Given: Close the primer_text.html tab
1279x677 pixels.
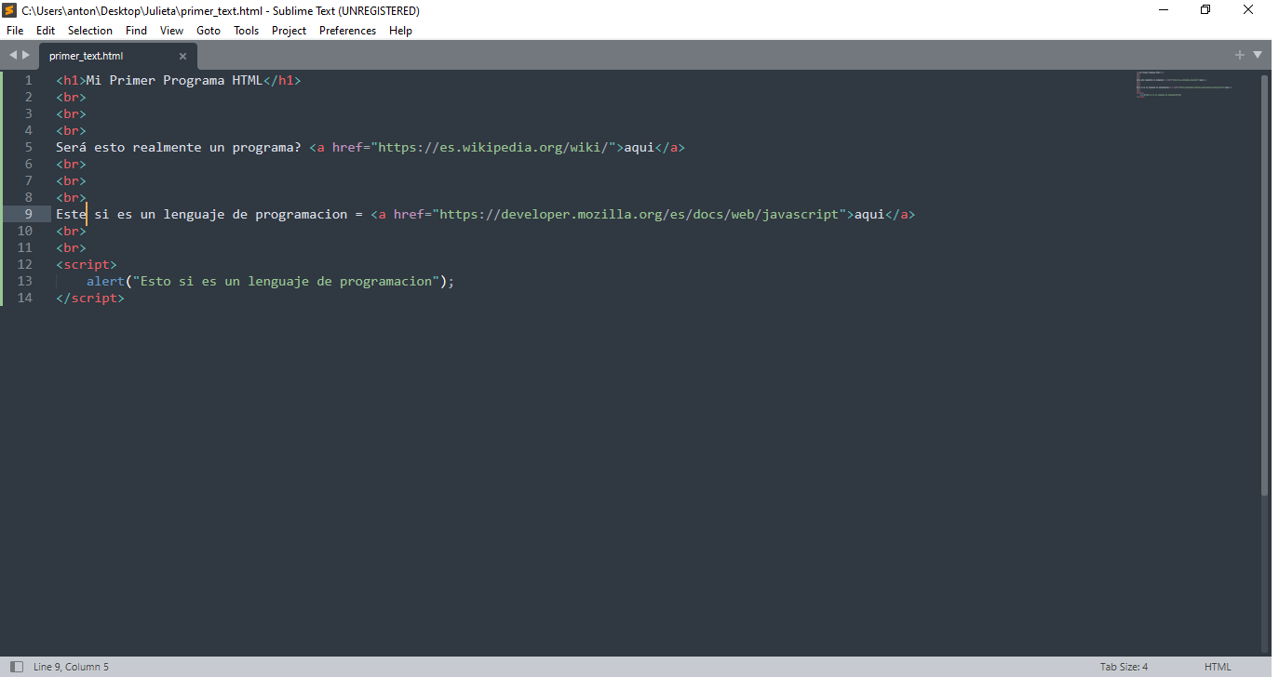Looking at the screenshot, I should [x=182, y=56].
